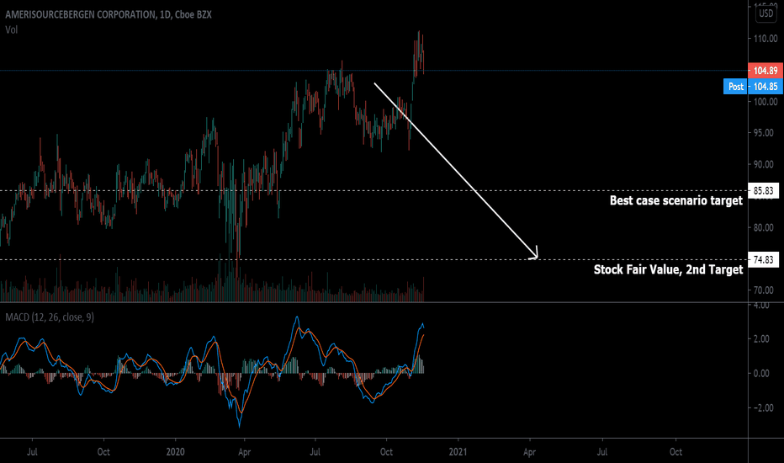Select the Best case scenario target text

(x=676, y=200)
